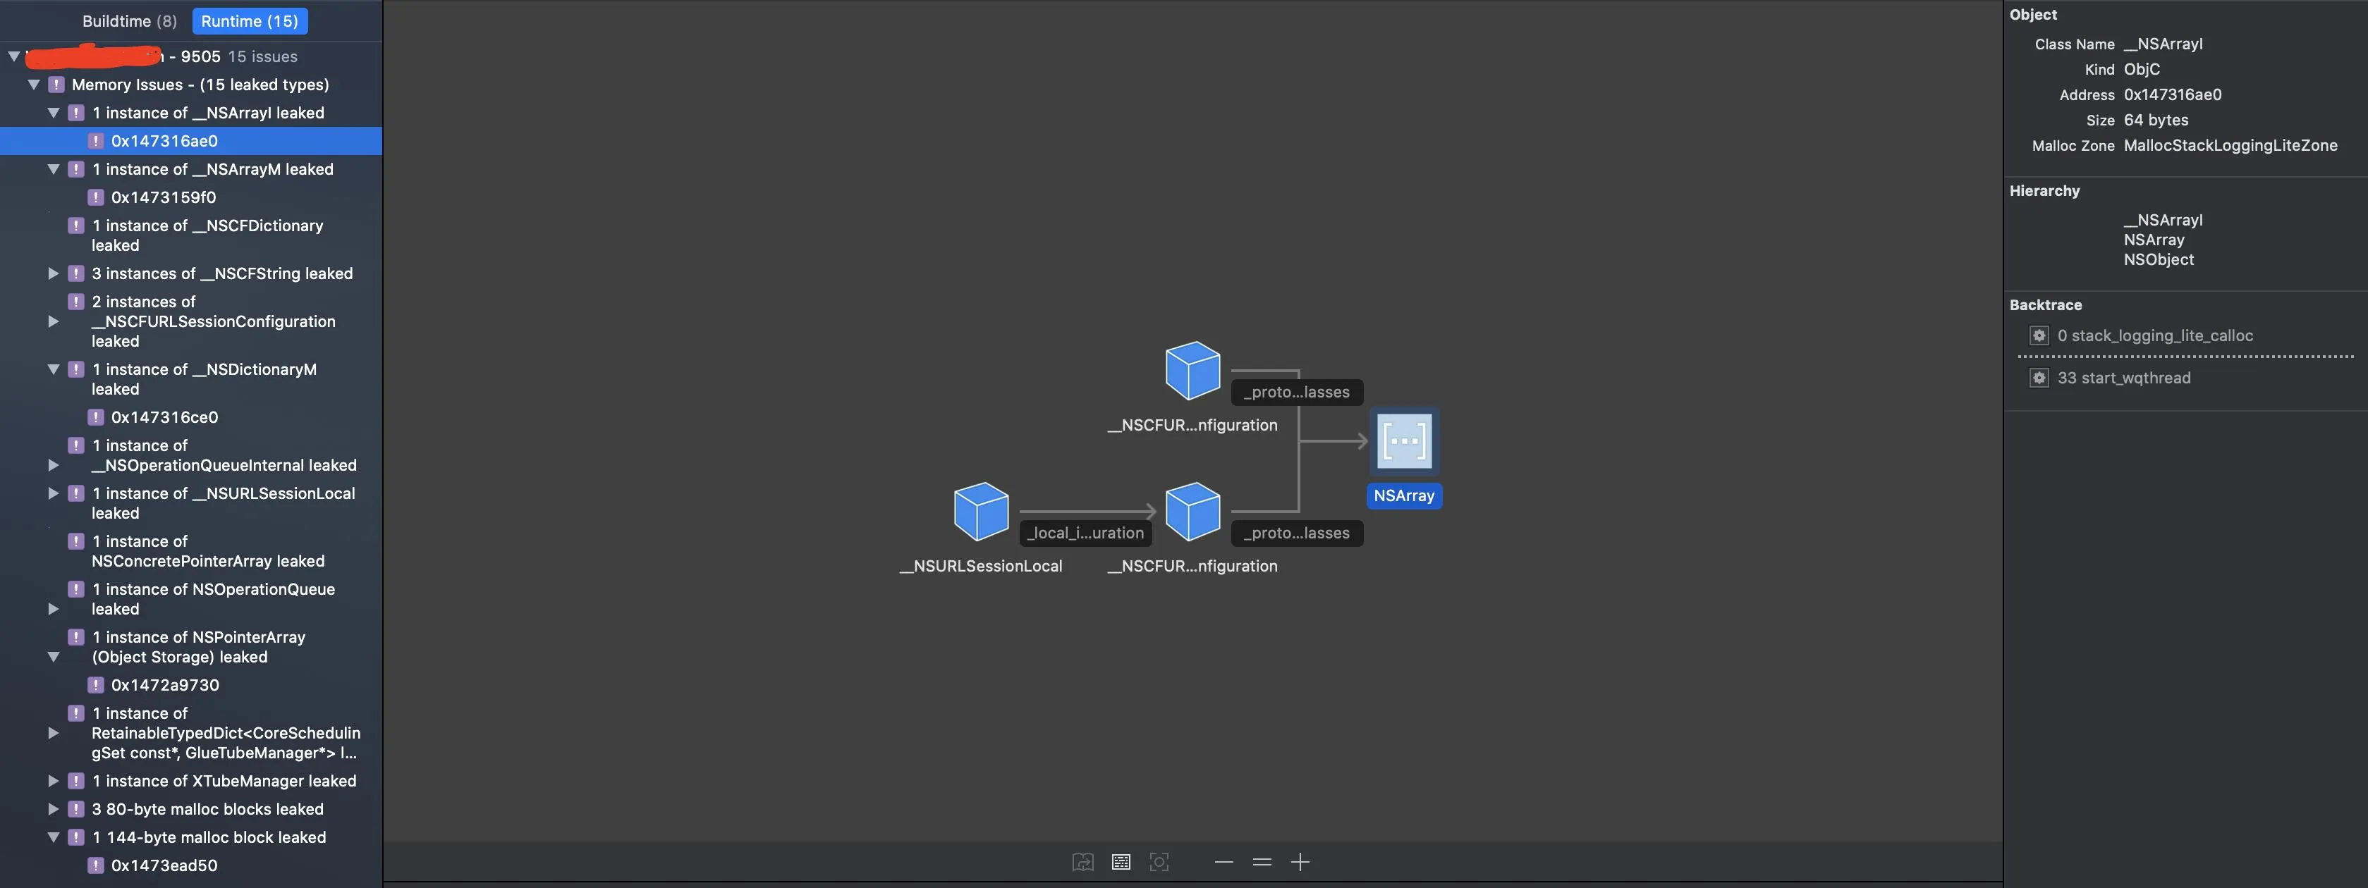Viewport: 2368px width, 888px height.
Task: Reset graph zoom to actual size
Action: click(x=1261, y=861)
